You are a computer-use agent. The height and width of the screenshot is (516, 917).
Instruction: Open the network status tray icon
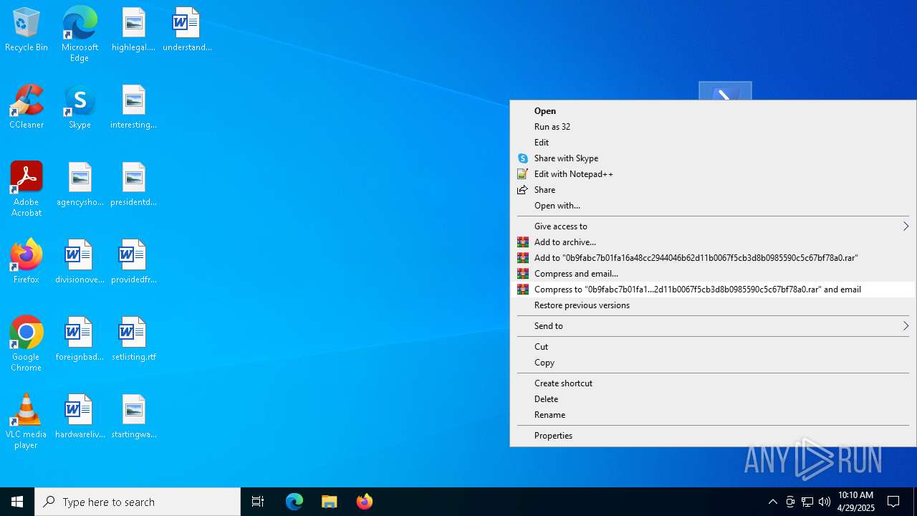coord(807,502)
